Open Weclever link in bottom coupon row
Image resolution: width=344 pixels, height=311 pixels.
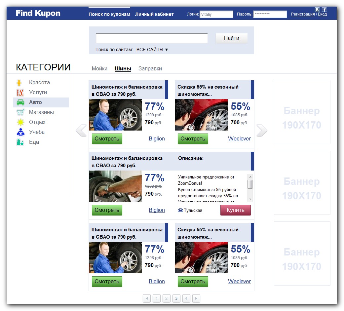click(239, 281)
